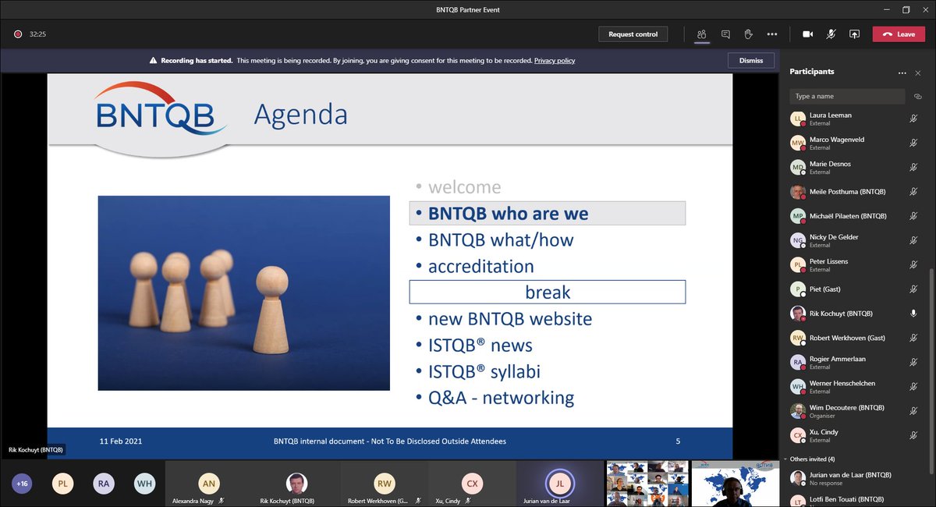Click Request control button
Image resolution: width=936 pixels, height=507 pixels.
coord(633,34)
